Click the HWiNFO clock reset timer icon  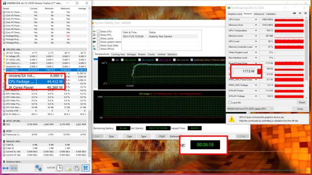point(59,168)
